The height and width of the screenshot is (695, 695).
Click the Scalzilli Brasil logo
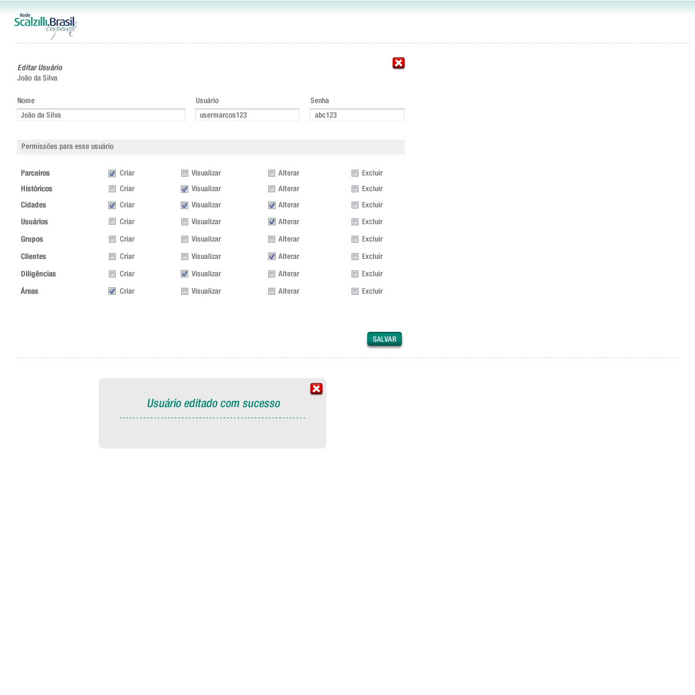coord(46,26)
